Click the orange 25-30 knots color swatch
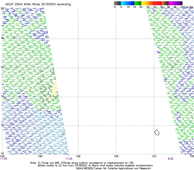194x170 pixels. (x=152, y=3)
